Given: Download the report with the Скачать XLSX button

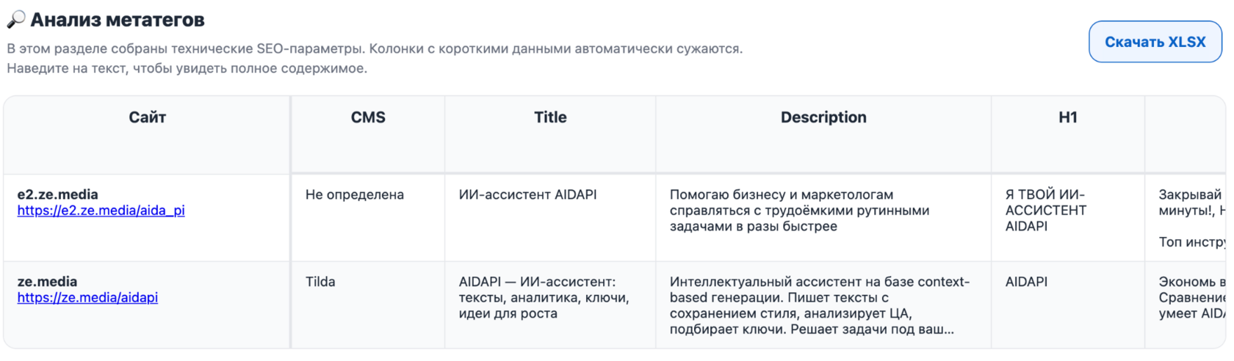Looking at the screenshot, I should point(1155,42).
